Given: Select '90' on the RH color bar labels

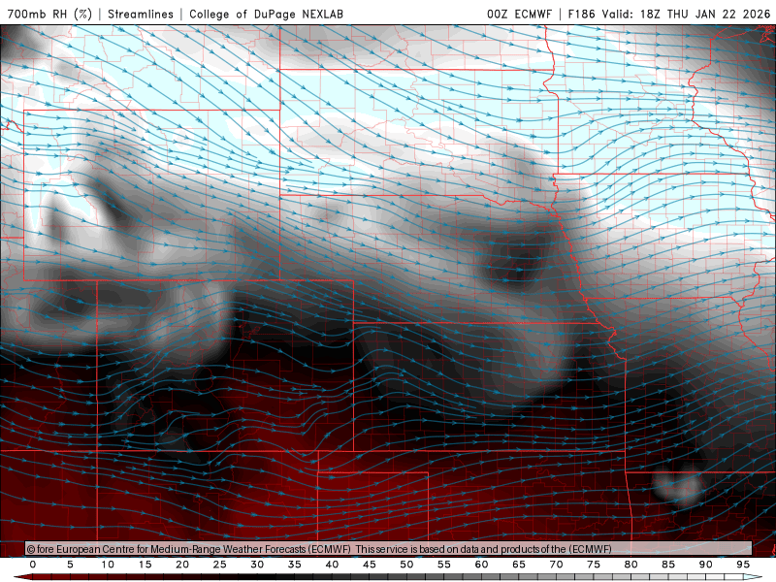Looking at the screenshot, I should [x=706, y=565].
